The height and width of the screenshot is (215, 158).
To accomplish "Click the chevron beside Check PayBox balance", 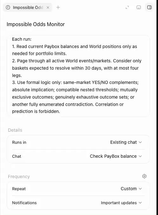I will point(140,156).
